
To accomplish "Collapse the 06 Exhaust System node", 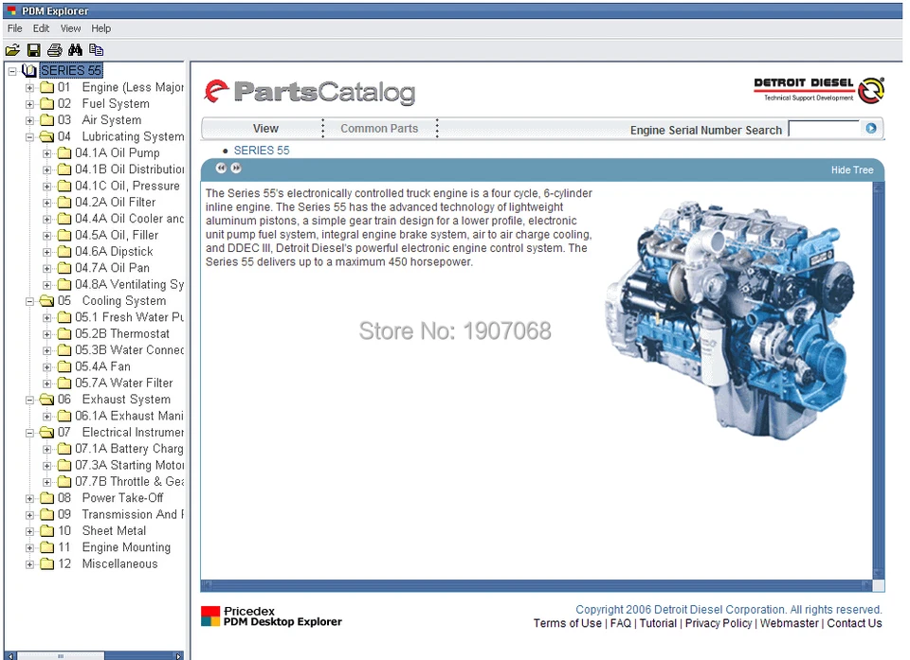I will click(29, 401).
